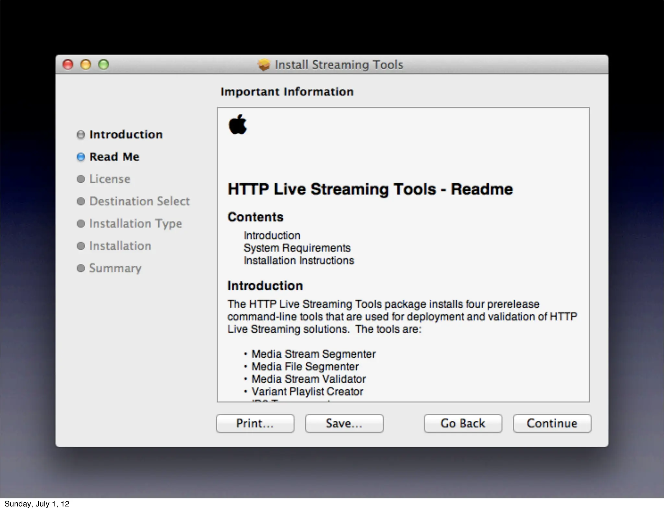The width and height of the screenshot is (664, 511).
Task: Click the gray License step bullet
Action: pyautogui.click(x=81, y=179)
